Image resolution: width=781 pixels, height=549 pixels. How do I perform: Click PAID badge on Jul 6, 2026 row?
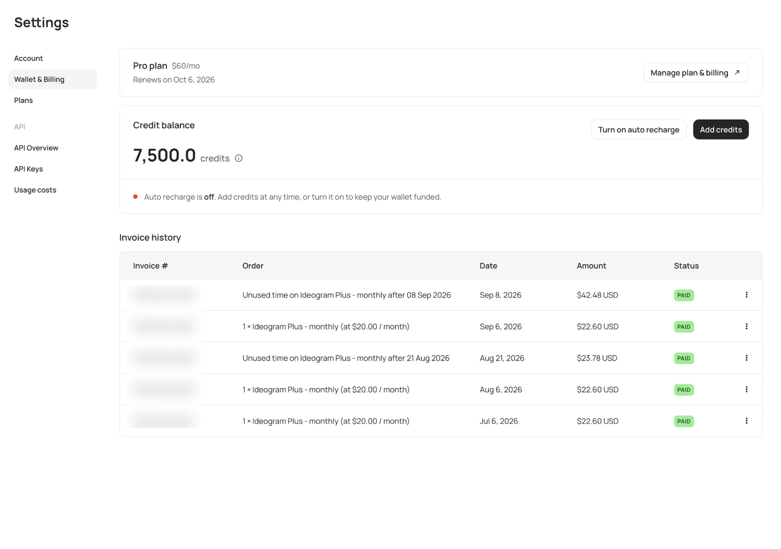click(683, 421)
